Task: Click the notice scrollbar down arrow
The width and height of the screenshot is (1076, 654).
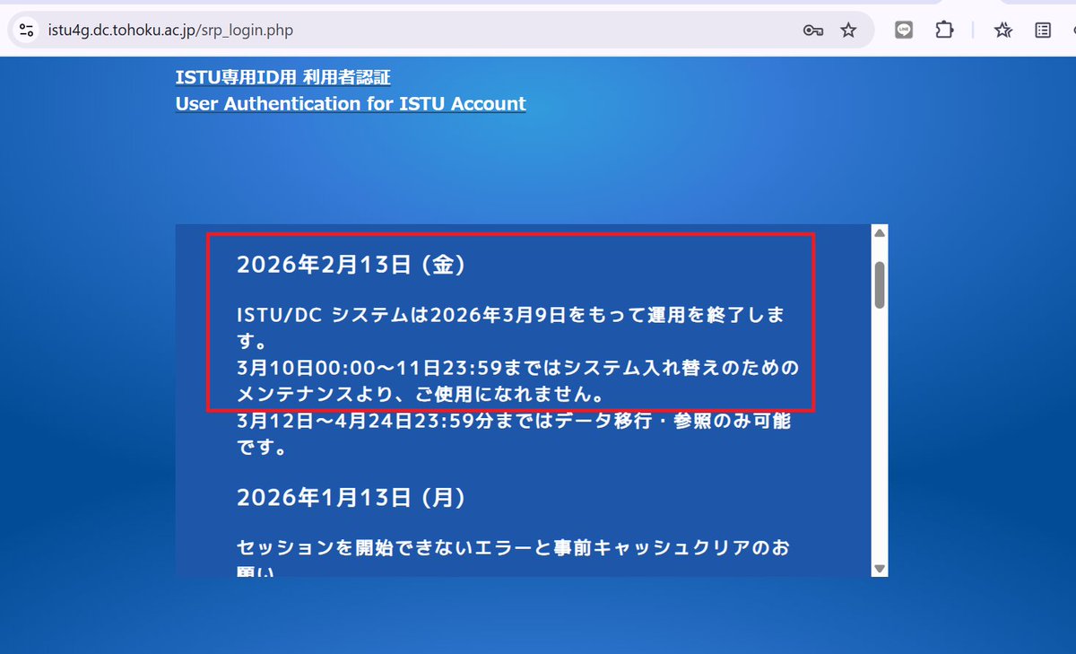Action: [x=880, y=569]
